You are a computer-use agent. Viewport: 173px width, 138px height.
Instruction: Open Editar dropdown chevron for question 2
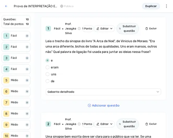[x=111, y=124]
